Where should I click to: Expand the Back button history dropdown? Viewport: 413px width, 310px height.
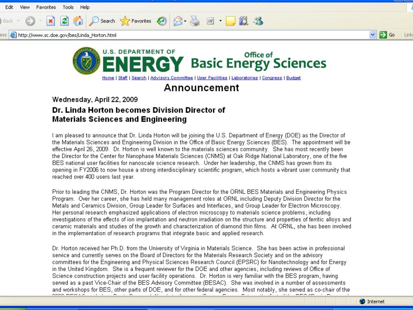pyautogui.click(x=18, y=21)
